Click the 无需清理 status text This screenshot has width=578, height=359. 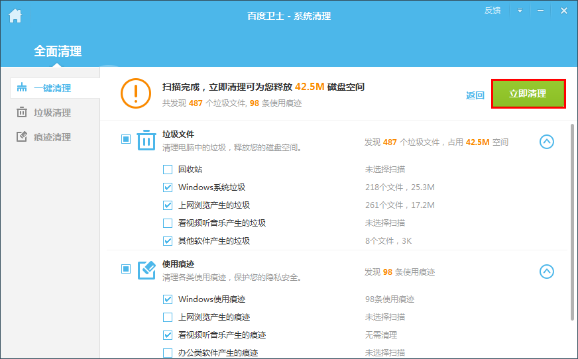(x=380, y=335)
